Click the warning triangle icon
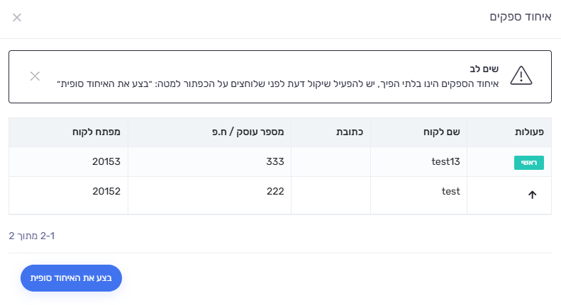 521,75
